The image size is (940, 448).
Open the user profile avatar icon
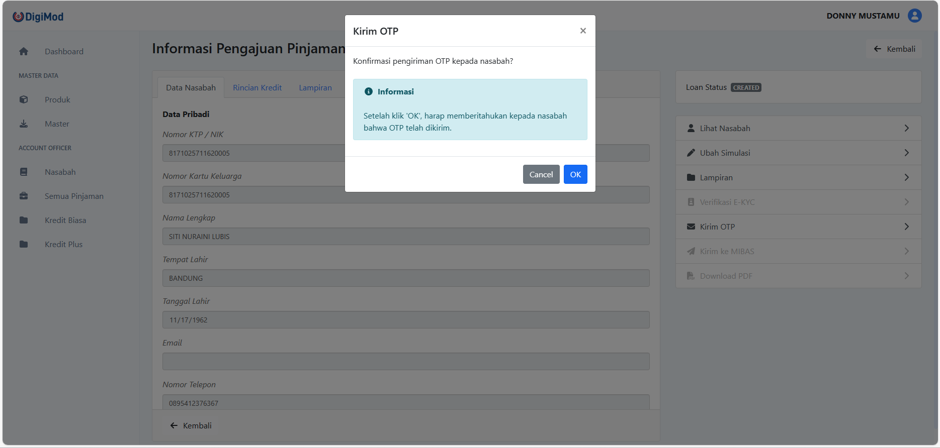point(914,16)
